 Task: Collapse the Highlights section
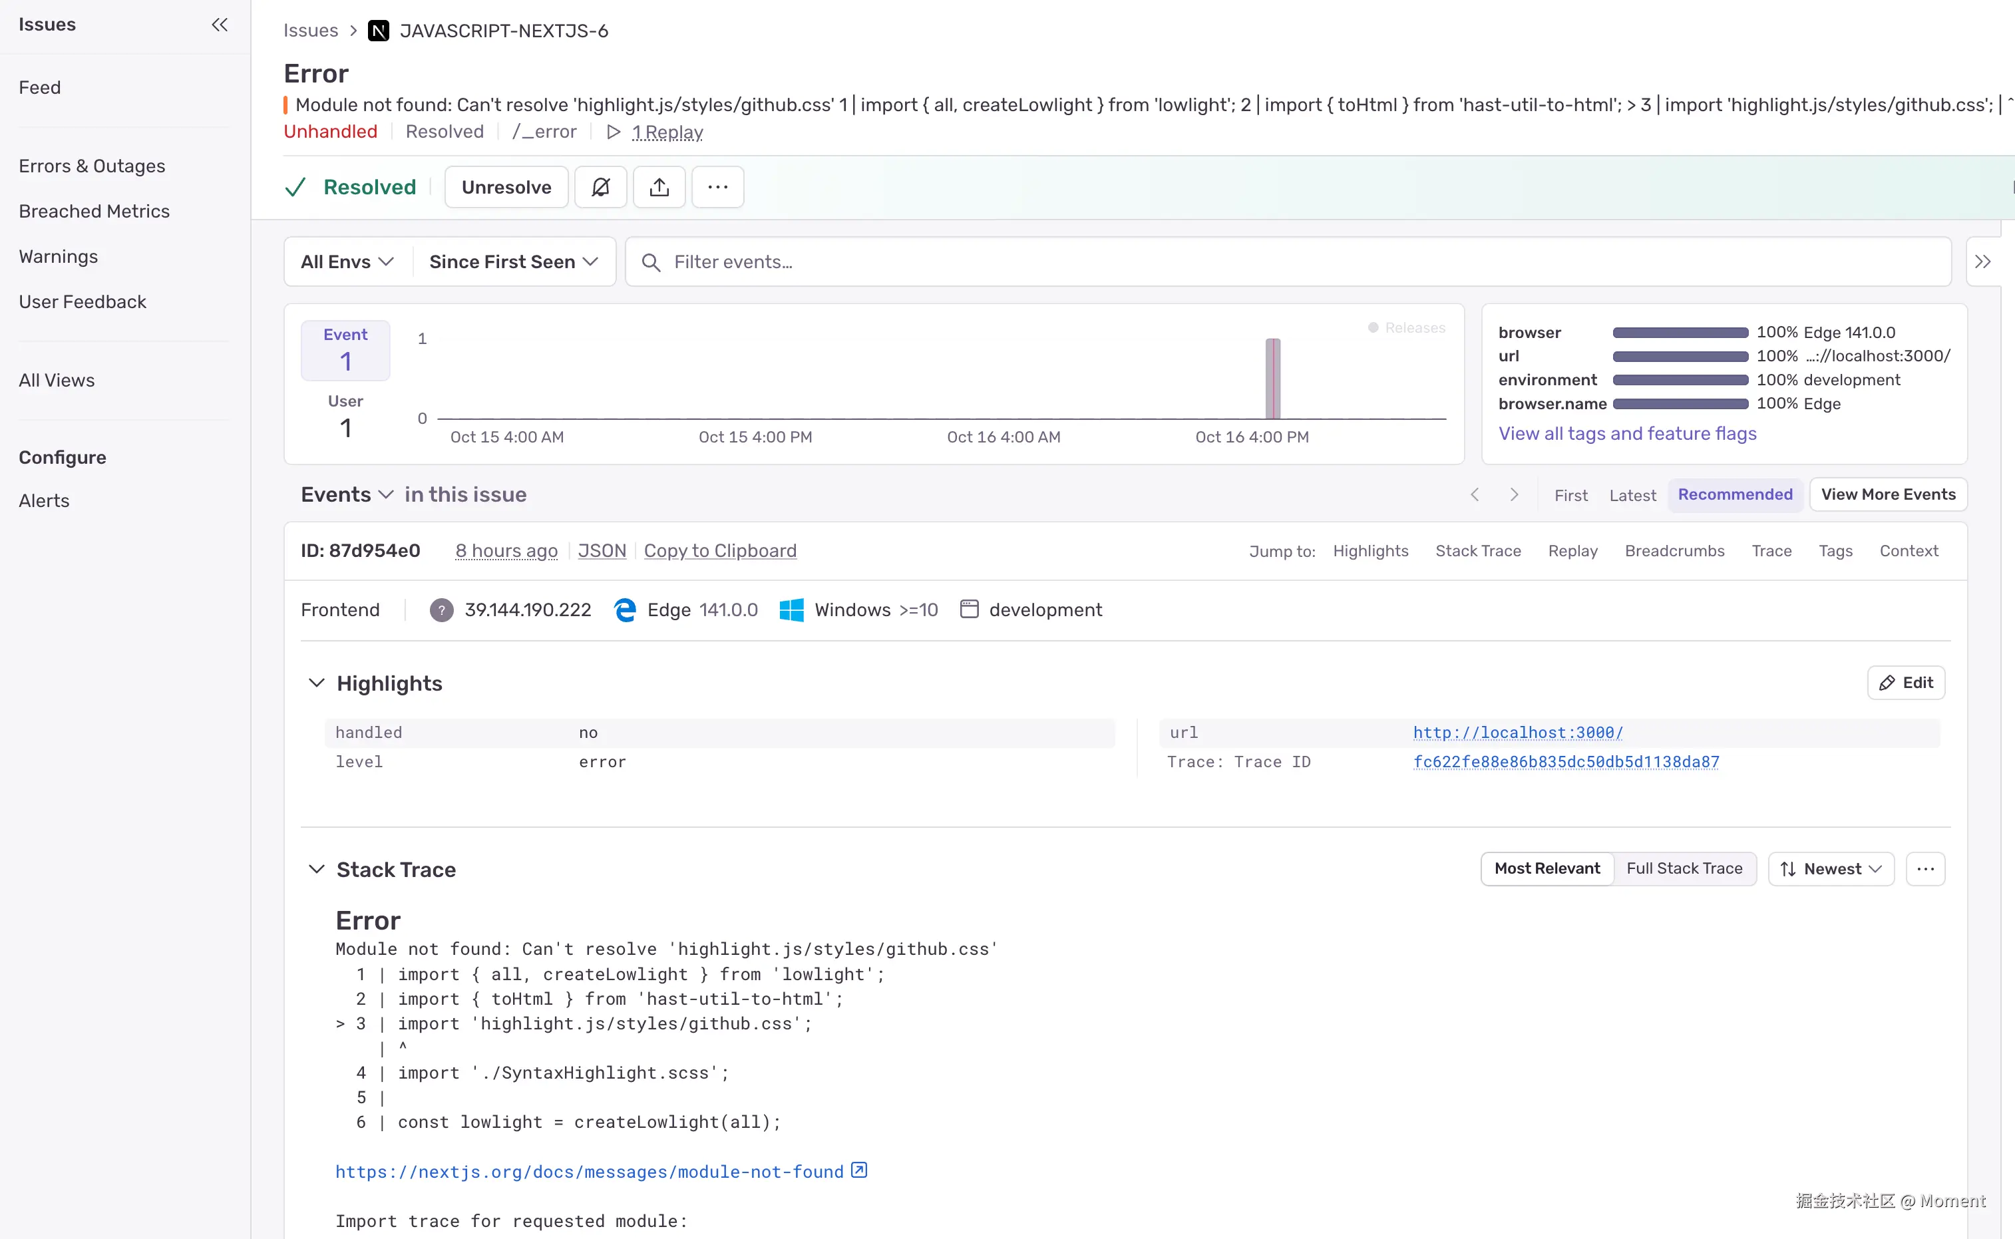pyautogui.click(x=316, y=683)
